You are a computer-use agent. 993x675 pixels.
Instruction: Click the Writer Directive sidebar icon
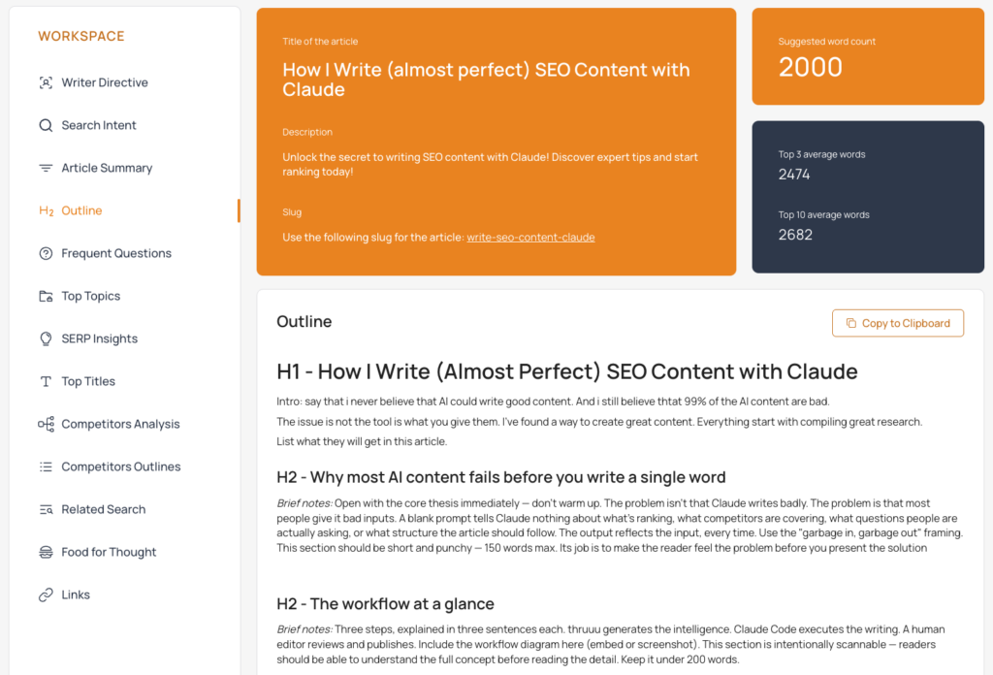click(x=46, y=82)
